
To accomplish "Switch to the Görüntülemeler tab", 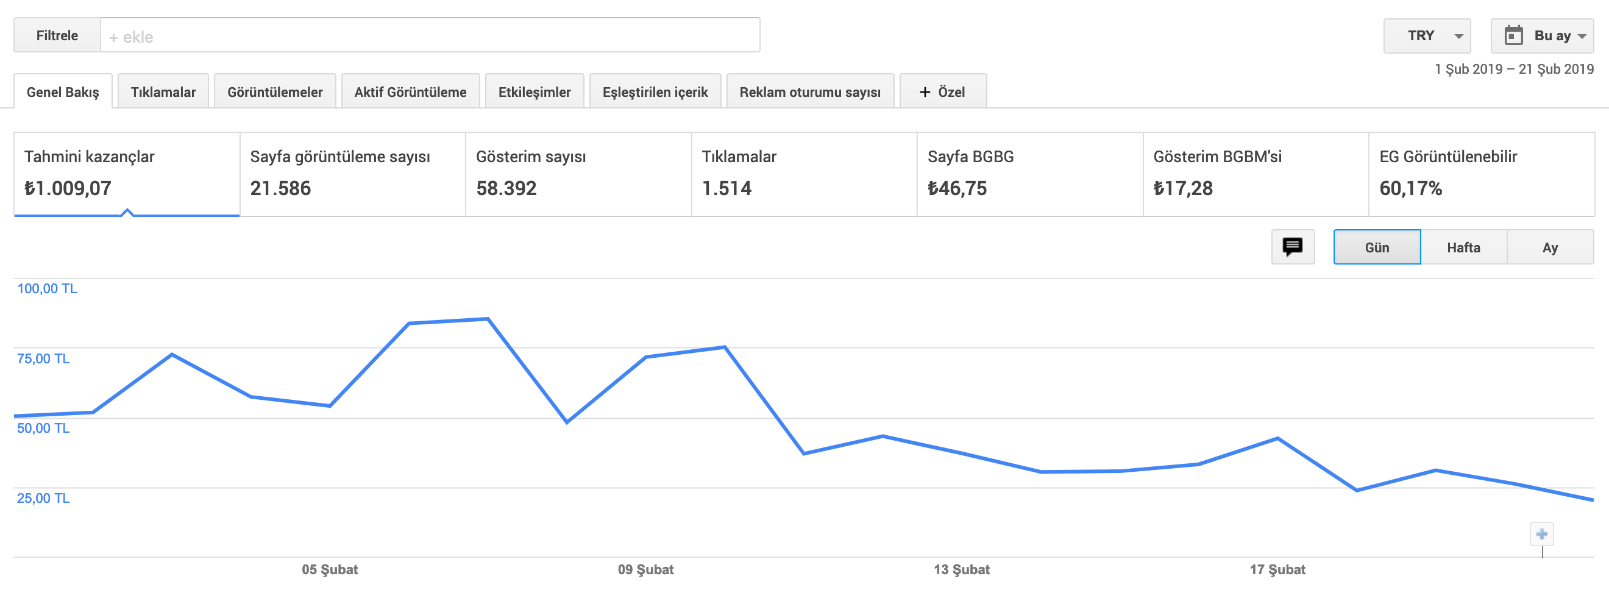I will tap(275, 92).
